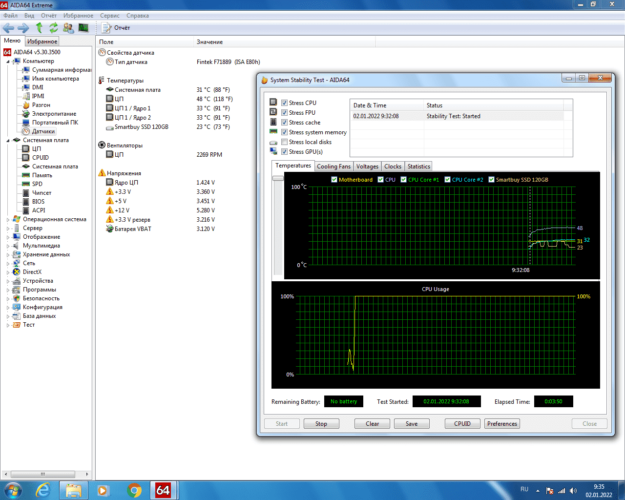Switch to Избранное side panel tab
Screen dimensions: 625x500
(42, 42)
